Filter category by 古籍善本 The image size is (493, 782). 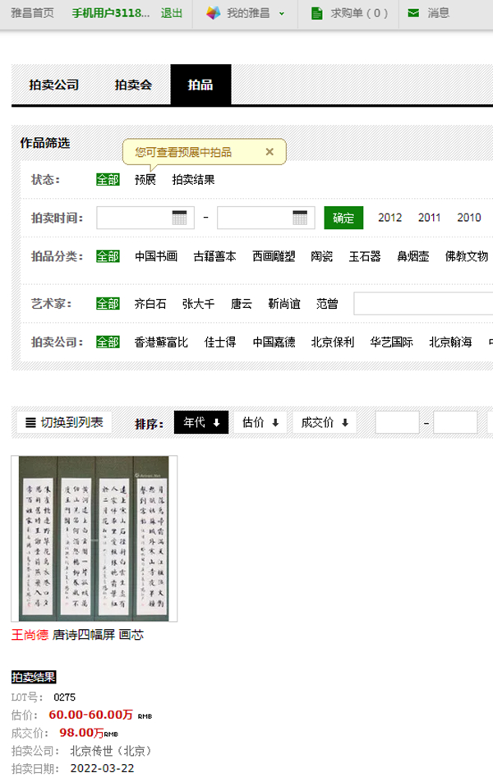click(x=214, y=256)
